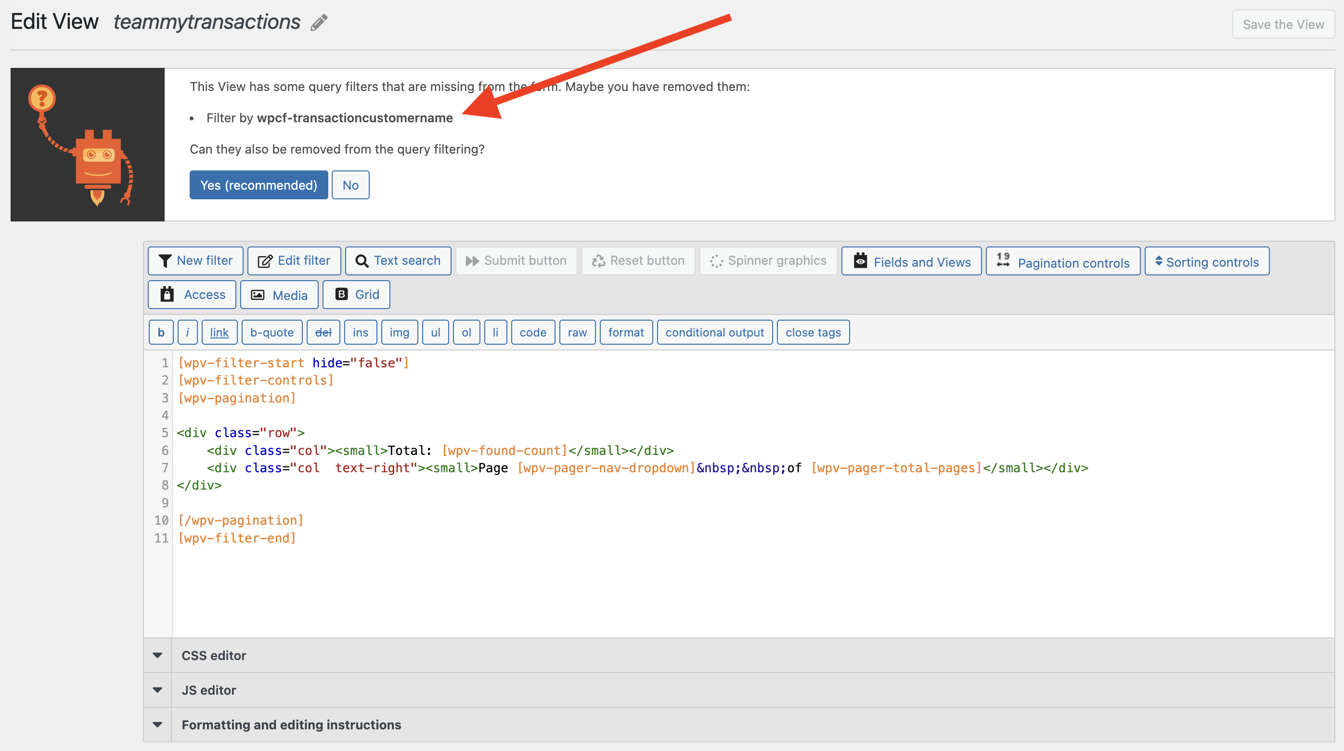Click the edit icon on Edit filter
Screen dimensions: 1344x751
pyautogui.click(x=265, y=261)
